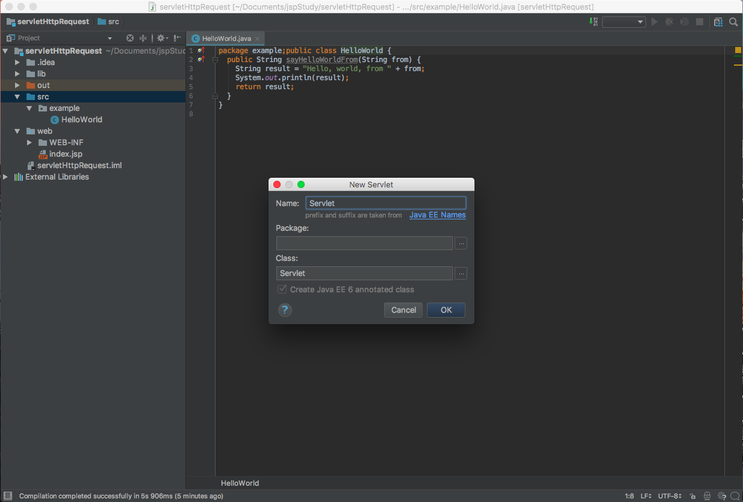Viewport: 743px width, 502px height.
Task: Collapse the src folder
Action: pyautogui.click(x=17, y=97)
